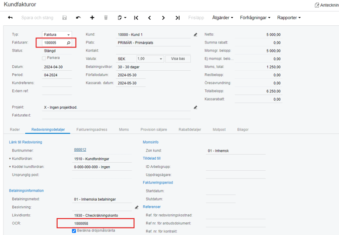This screenshot has width=339, height=235.
Task: Uncheck Beräkna dröjsmålsränta checkbox
Action: 74,231
